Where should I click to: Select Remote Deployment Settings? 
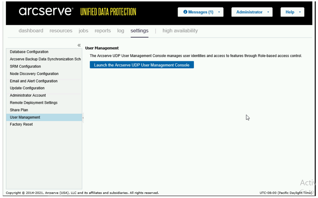tap(44, 103)
